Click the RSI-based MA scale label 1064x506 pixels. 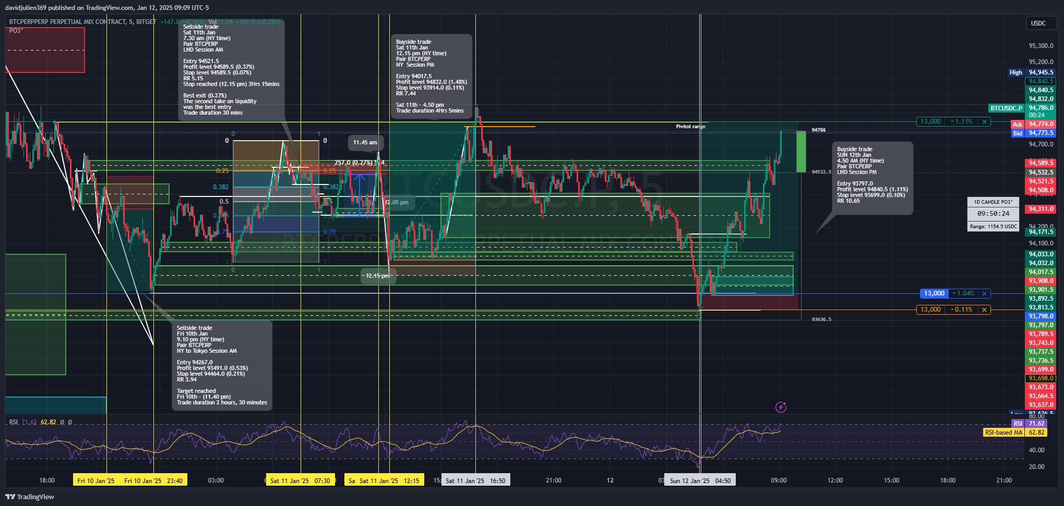1003,433
